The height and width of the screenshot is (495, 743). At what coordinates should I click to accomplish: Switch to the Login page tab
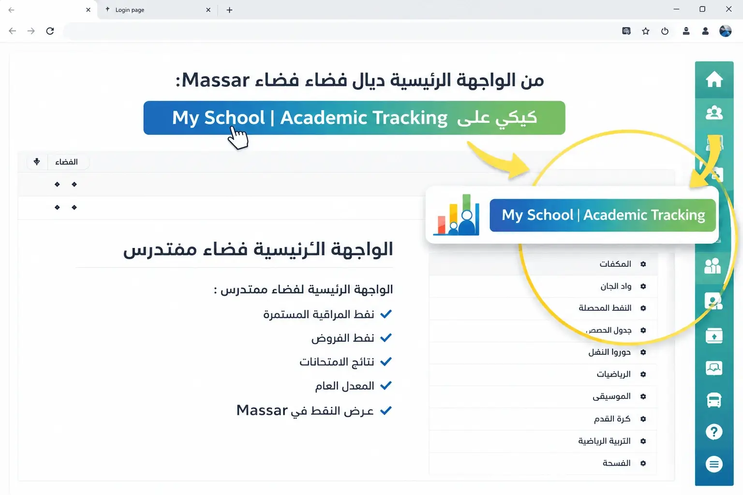click(158, 10)
